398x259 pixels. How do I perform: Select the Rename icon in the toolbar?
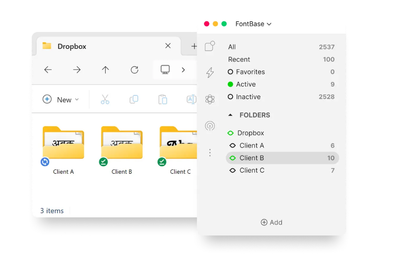192,99
